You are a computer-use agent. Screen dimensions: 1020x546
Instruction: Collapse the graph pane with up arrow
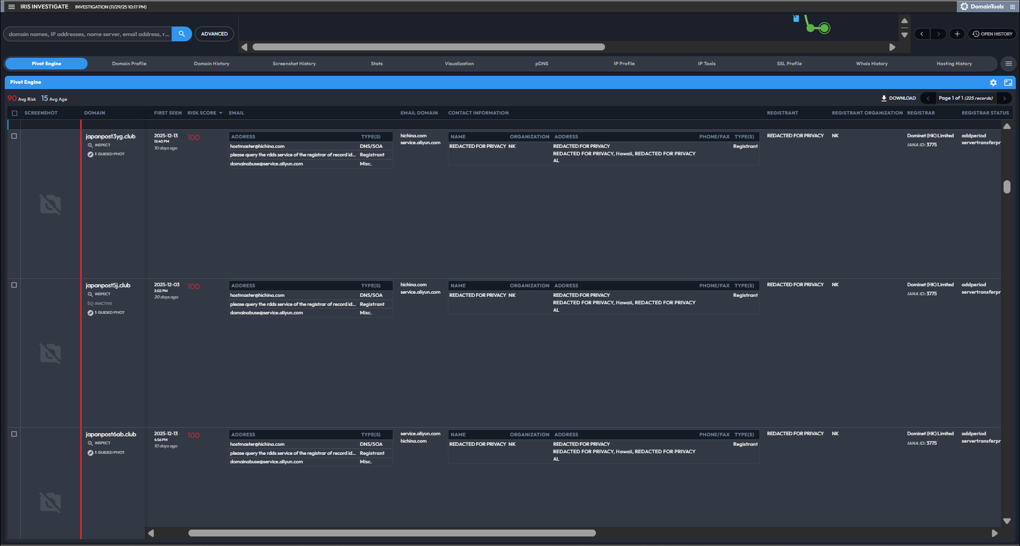click(x=904, y=21)
